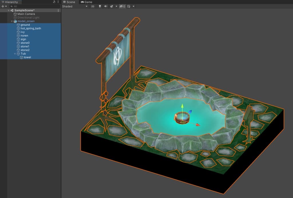293x198 pixels.
Task: Open the Hierarchy panel three-dot menu
Action: (x=58, y=2)
